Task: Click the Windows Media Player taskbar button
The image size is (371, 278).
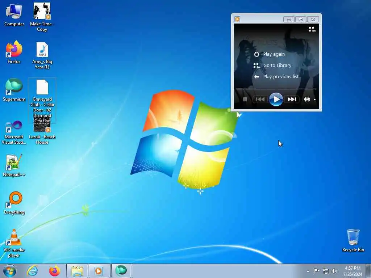Action: click(99, 271)
